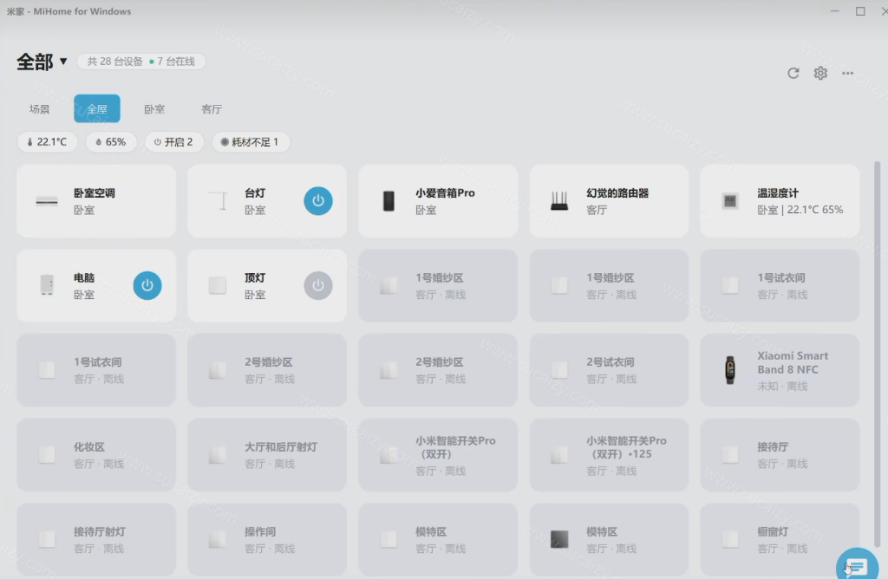Open the 2号试衣间 offline card
This screenshot has width=888, height=579.
[x=609, y=370]
